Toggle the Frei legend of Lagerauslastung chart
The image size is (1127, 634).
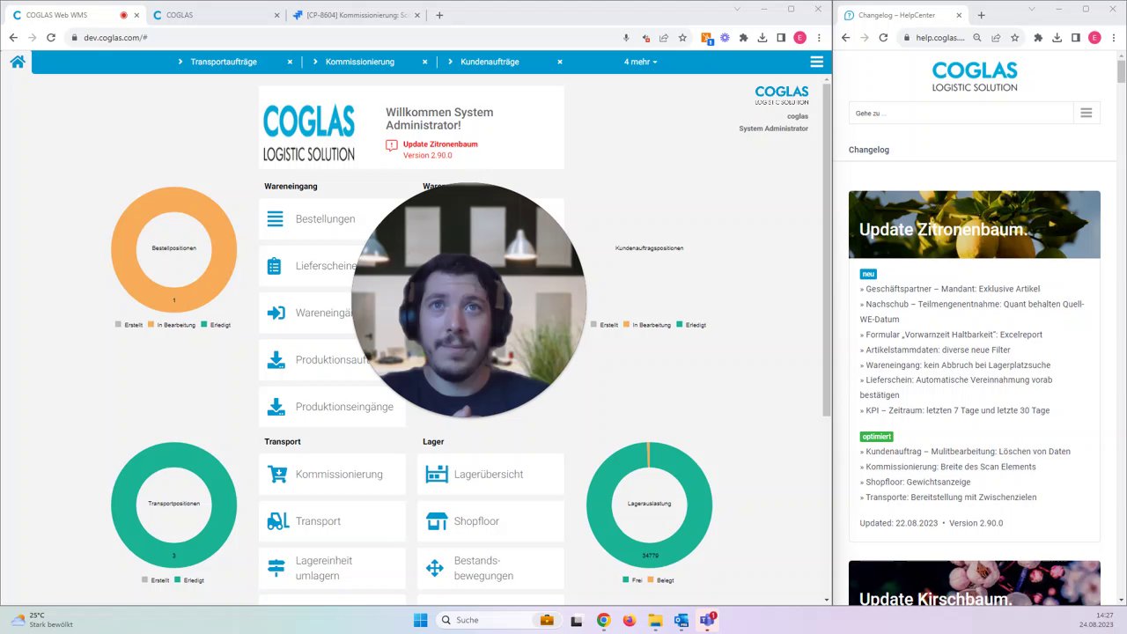632,580
